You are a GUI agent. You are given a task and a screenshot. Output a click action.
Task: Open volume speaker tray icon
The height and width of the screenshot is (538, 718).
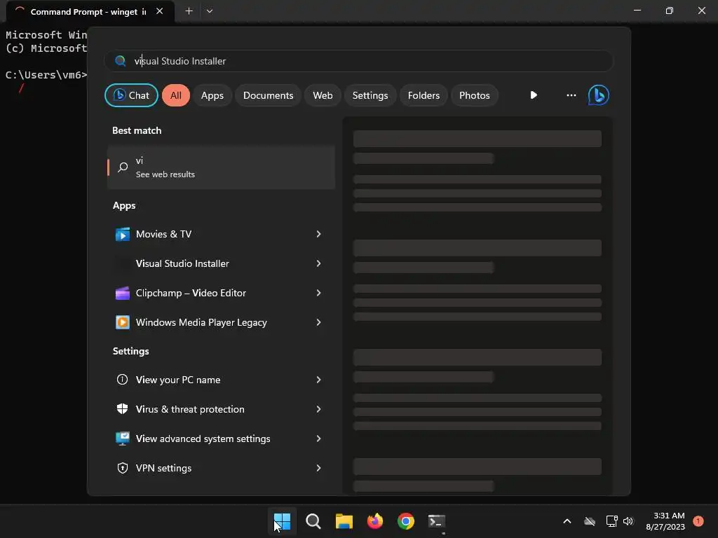(x=628, y=521)
